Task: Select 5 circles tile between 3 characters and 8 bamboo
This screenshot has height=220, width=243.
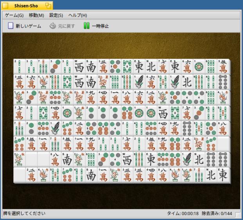Action: click(x=115, y=66)
